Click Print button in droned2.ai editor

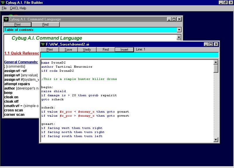50,50
